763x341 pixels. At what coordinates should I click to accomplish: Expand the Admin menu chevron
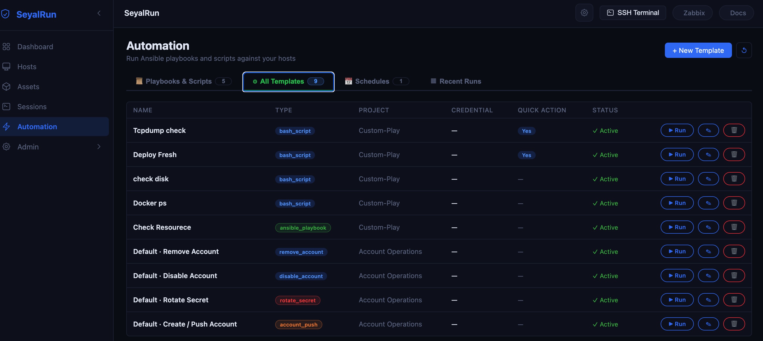(99, 147)
